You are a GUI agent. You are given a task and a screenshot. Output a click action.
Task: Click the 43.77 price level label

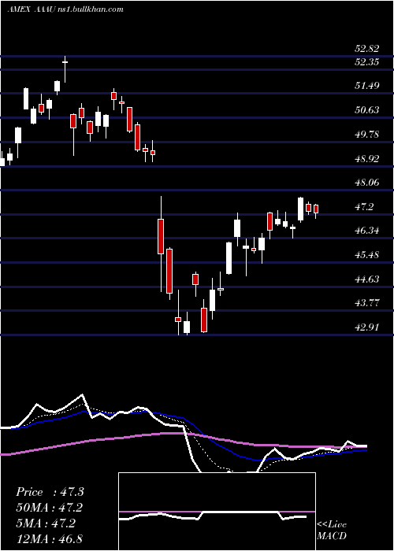366,303
